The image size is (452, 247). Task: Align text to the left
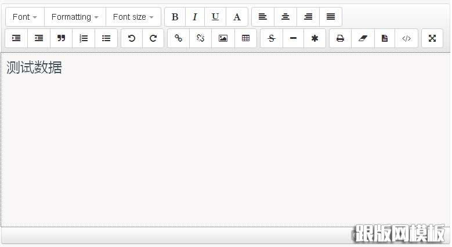pyautogui.click(x=263, y=17)
